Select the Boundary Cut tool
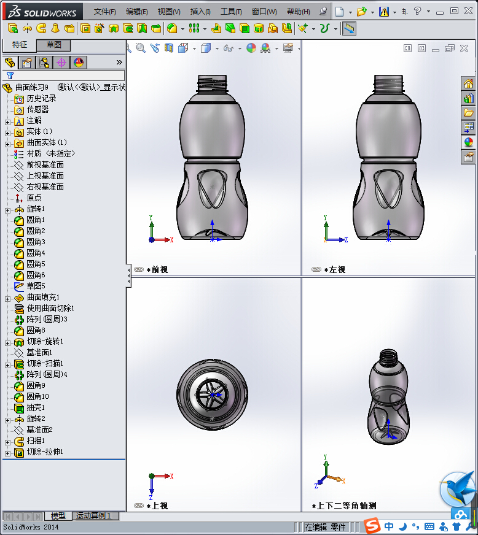Screen dimensions: 478x535 click(156, 28)
